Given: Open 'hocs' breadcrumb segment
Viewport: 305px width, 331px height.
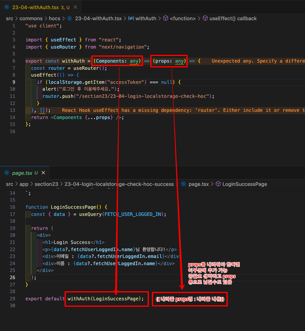Looking at the screenshot, I should [55, 19].
